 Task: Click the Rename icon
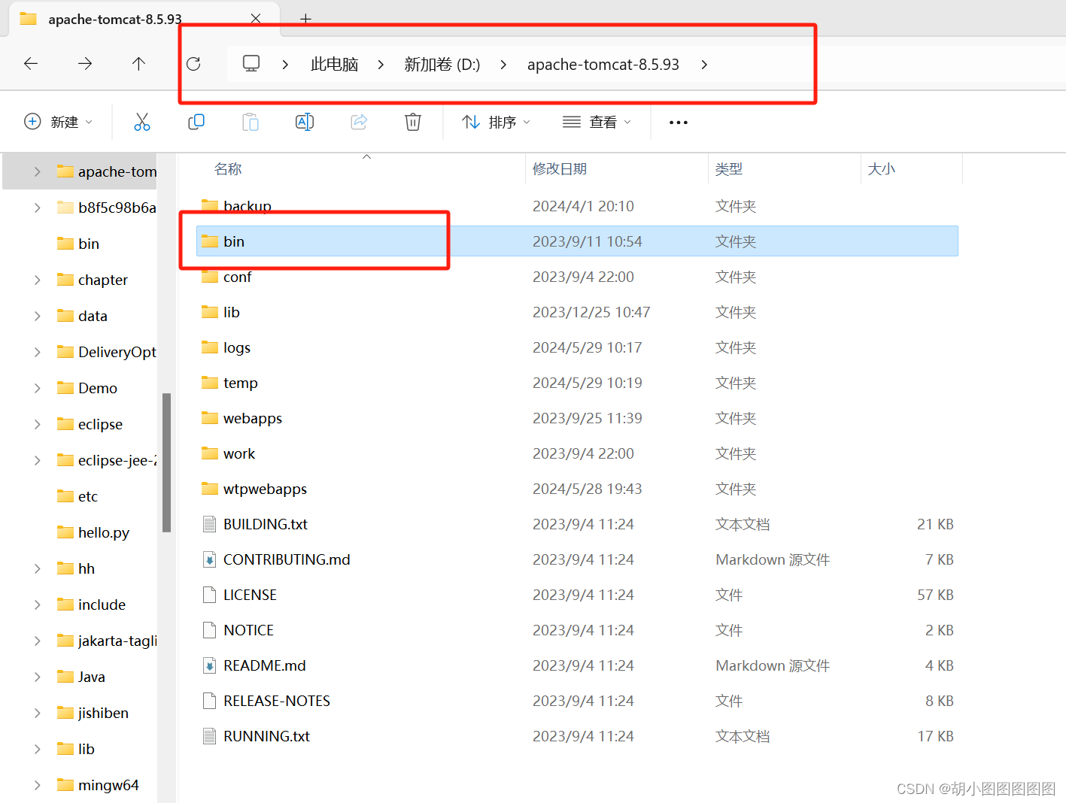[x=305, y=121]
